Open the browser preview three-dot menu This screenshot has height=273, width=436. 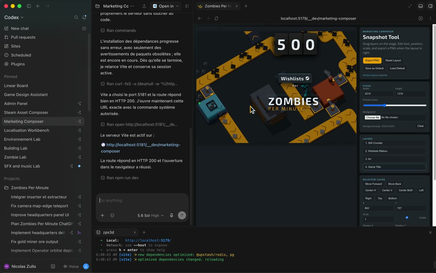[430, 18]
